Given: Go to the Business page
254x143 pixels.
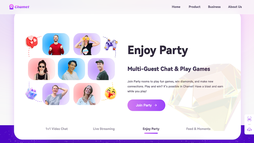Looking at the screenshot, I should pyautogui.click(x=214, y=7).
